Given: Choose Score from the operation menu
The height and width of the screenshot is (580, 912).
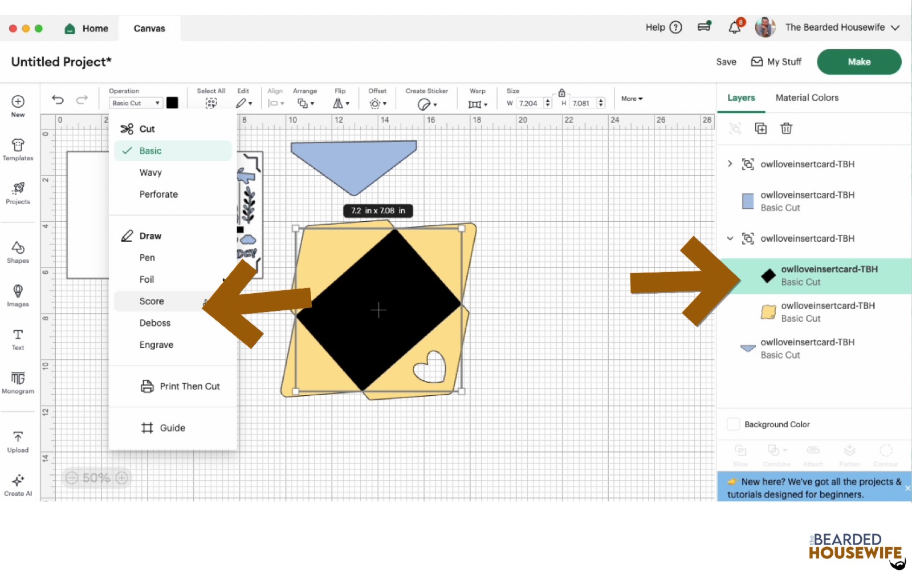Looking at the screenshot, I should 152,301.
